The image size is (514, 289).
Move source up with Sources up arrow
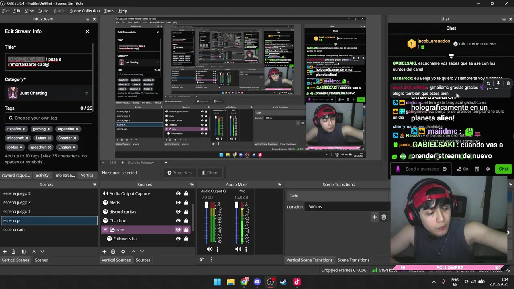point(133,252)
